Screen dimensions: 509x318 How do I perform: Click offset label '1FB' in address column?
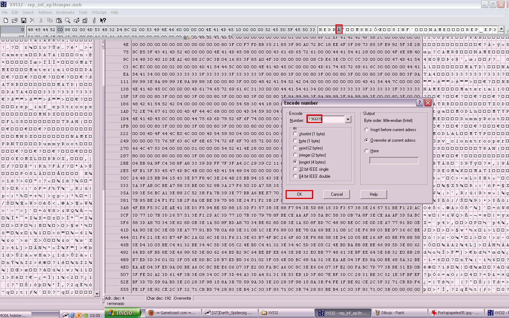(124, 126)
